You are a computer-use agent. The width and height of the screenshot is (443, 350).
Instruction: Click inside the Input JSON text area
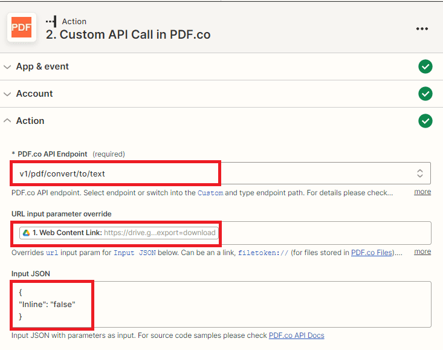(242, 304)
